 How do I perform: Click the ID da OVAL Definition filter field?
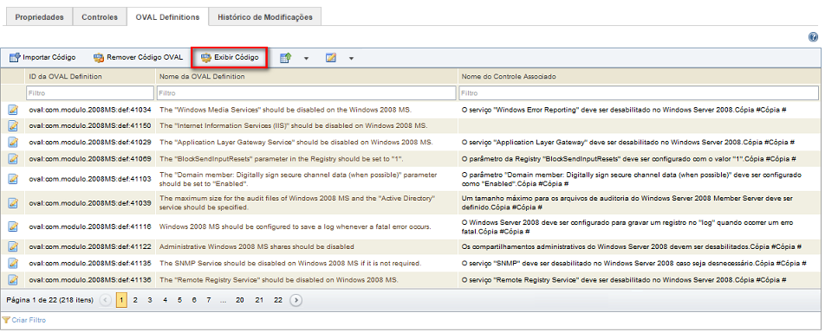pyautogui.click(x=90, y=93)
